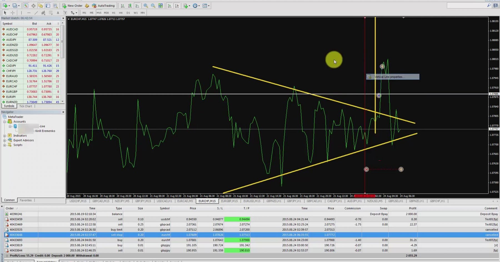Switch chart to line chart mode
This screenshot has height=262, width=500.
coord(137,6)
